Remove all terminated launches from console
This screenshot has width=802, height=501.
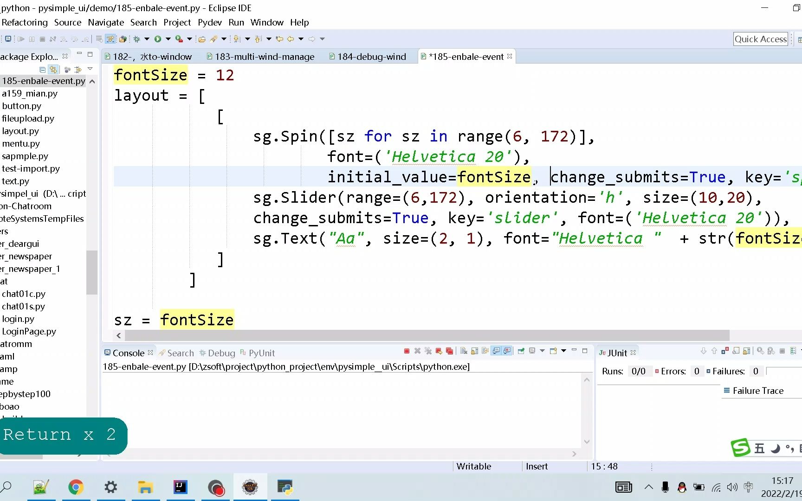(428, 351)
